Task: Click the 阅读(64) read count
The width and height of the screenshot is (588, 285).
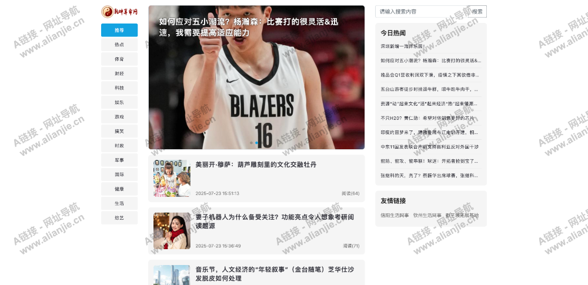Action: [350, 193]
